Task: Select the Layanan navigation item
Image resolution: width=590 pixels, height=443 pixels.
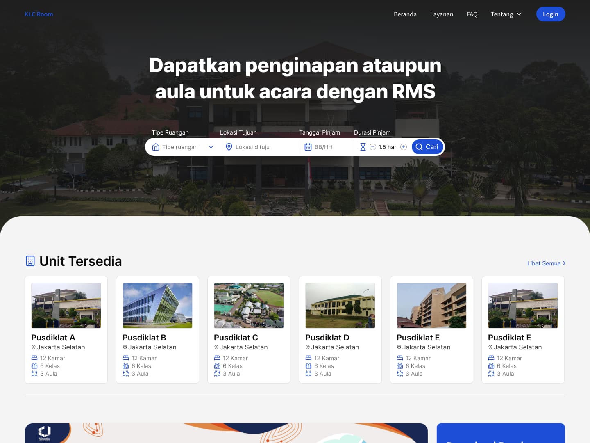Action: [x=442, y=14]
